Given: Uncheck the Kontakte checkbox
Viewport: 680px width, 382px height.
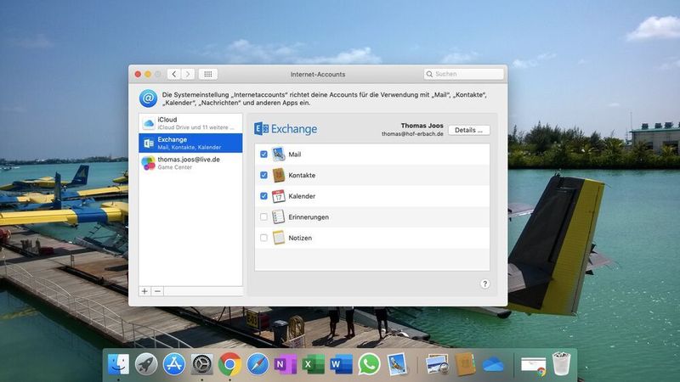Looking at the screenshot, I should (263, 175).
